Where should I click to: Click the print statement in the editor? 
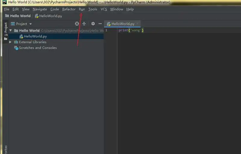click(131, 30)
